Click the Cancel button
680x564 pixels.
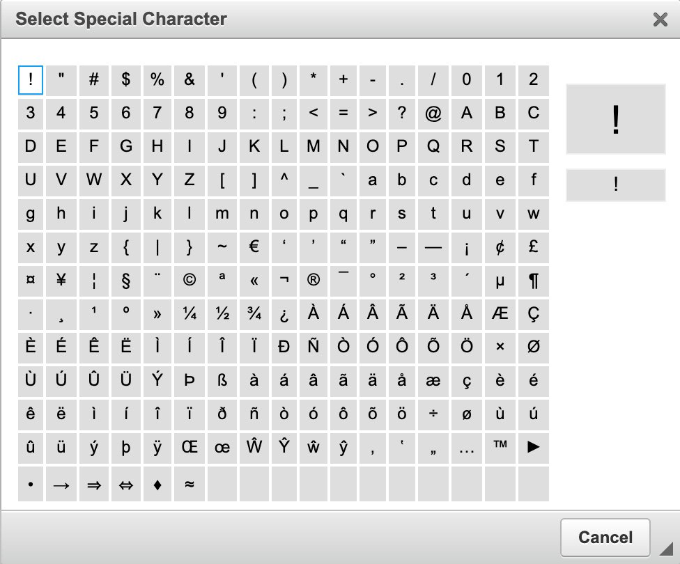(x=605, y=537)
